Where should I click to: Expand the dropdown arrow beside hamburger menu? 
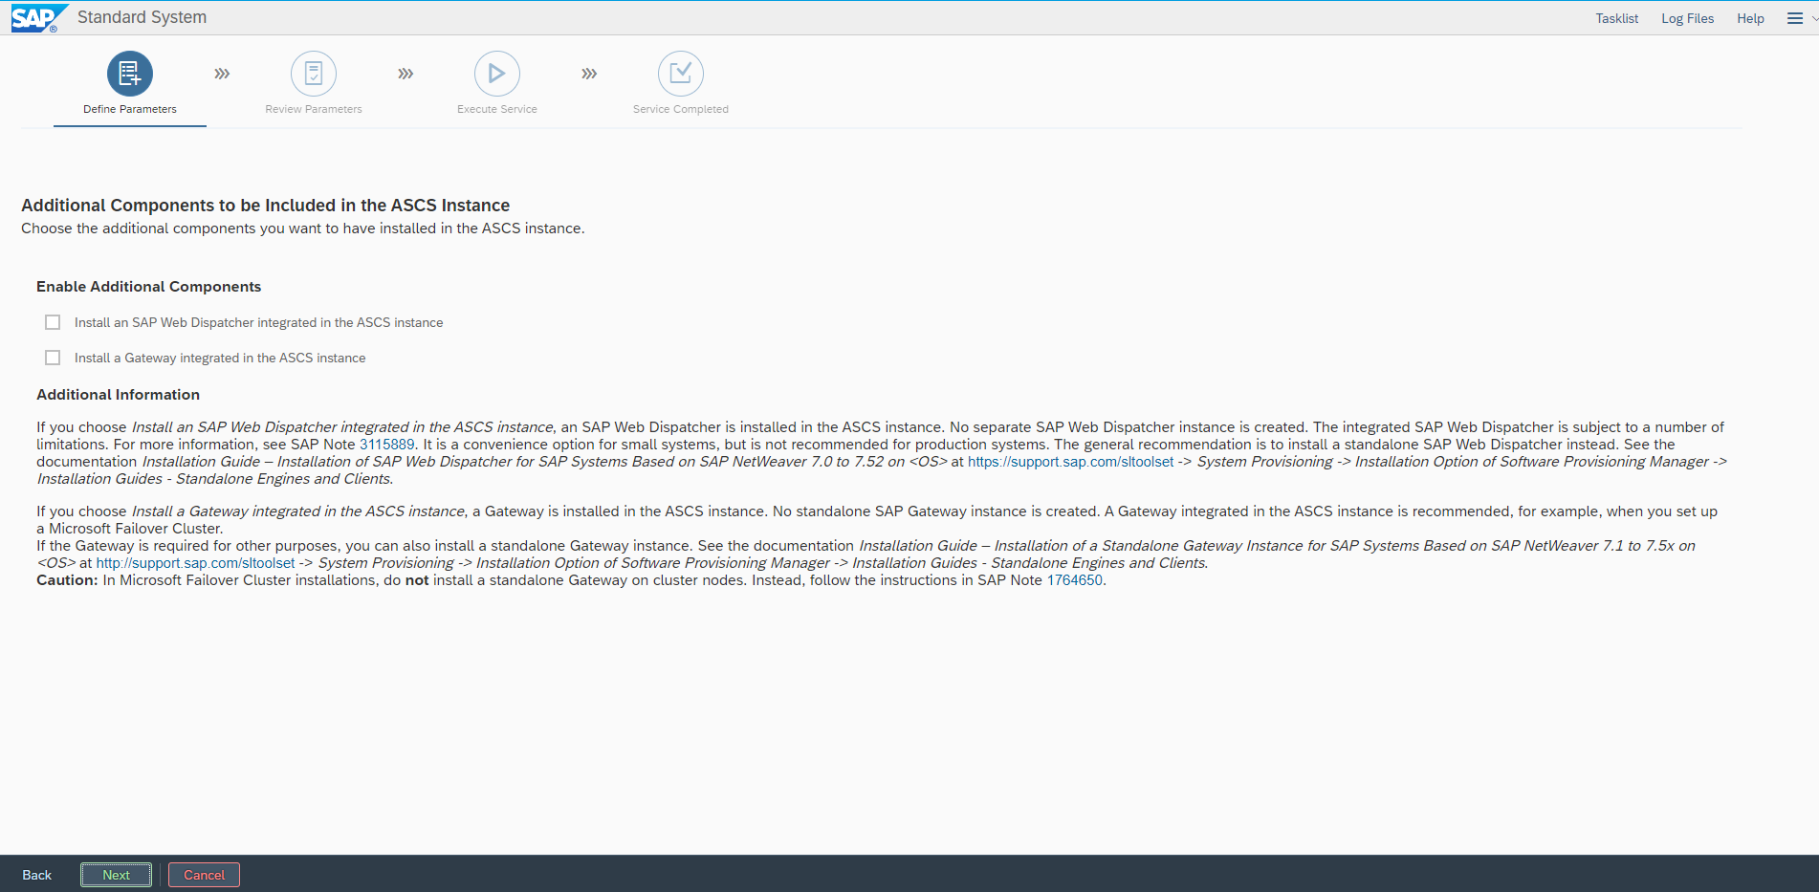click(x=1814, y=18)
